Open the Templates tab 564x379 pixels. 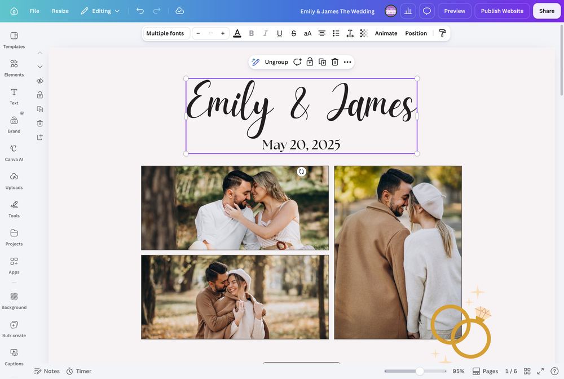(x=14, y=40)
